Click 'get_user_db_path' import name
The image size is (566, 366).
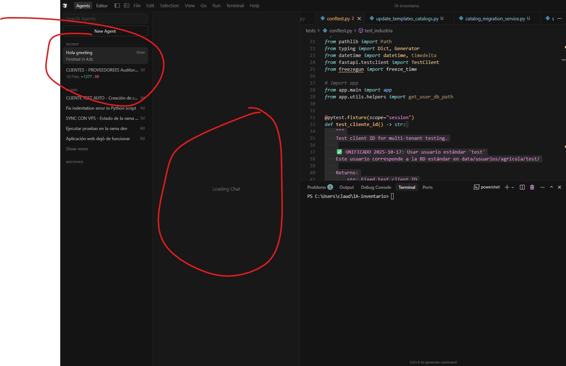(431, 97)
